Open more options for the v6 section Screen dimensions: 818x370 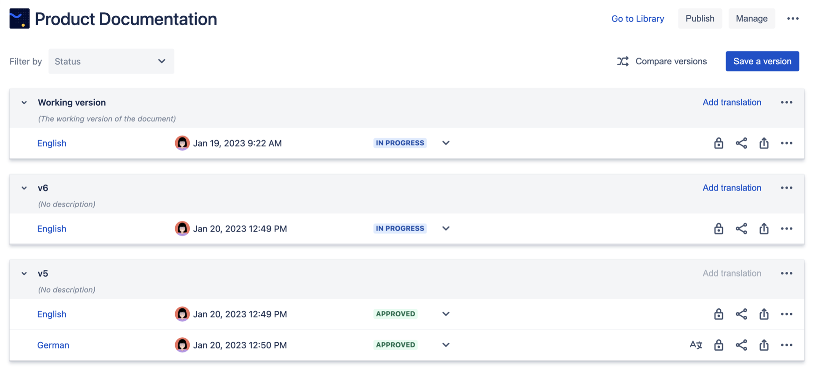click(x=786, y=188)
